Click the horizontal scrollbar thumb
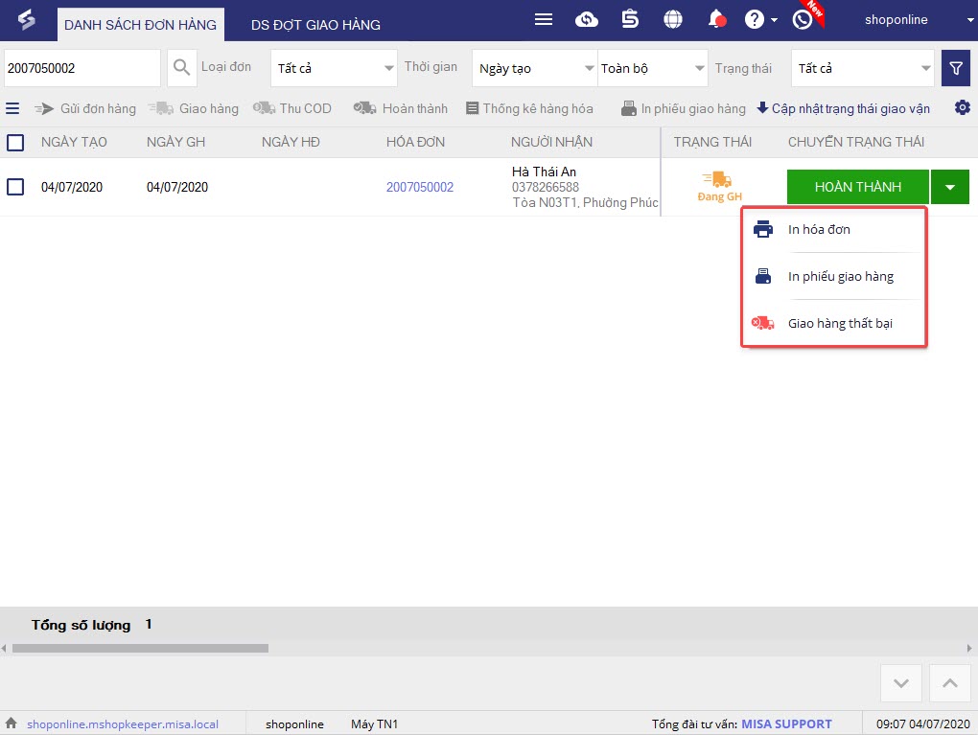The height and width of the screenshot is (735, 978). tap(140, 648)
